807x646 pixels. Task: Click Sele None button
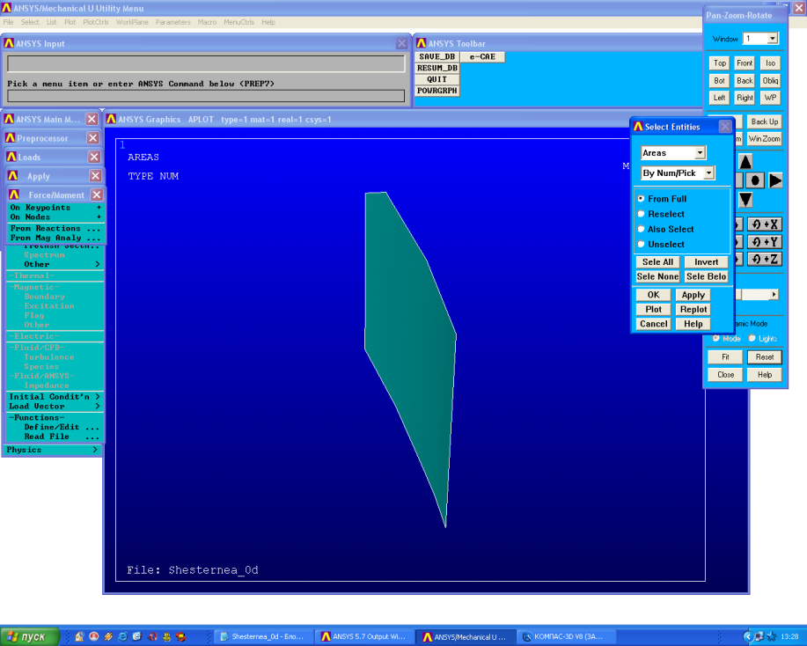pos(657,276)
